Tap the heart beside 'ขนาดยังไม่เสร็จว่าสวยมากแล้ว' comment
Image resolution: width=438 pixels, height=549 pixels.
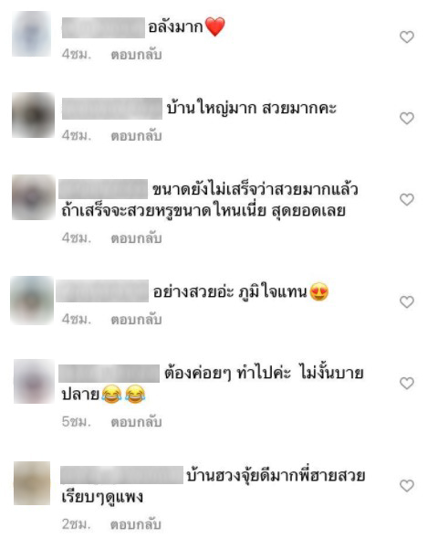pyautogui.click(x=407, y=199)
